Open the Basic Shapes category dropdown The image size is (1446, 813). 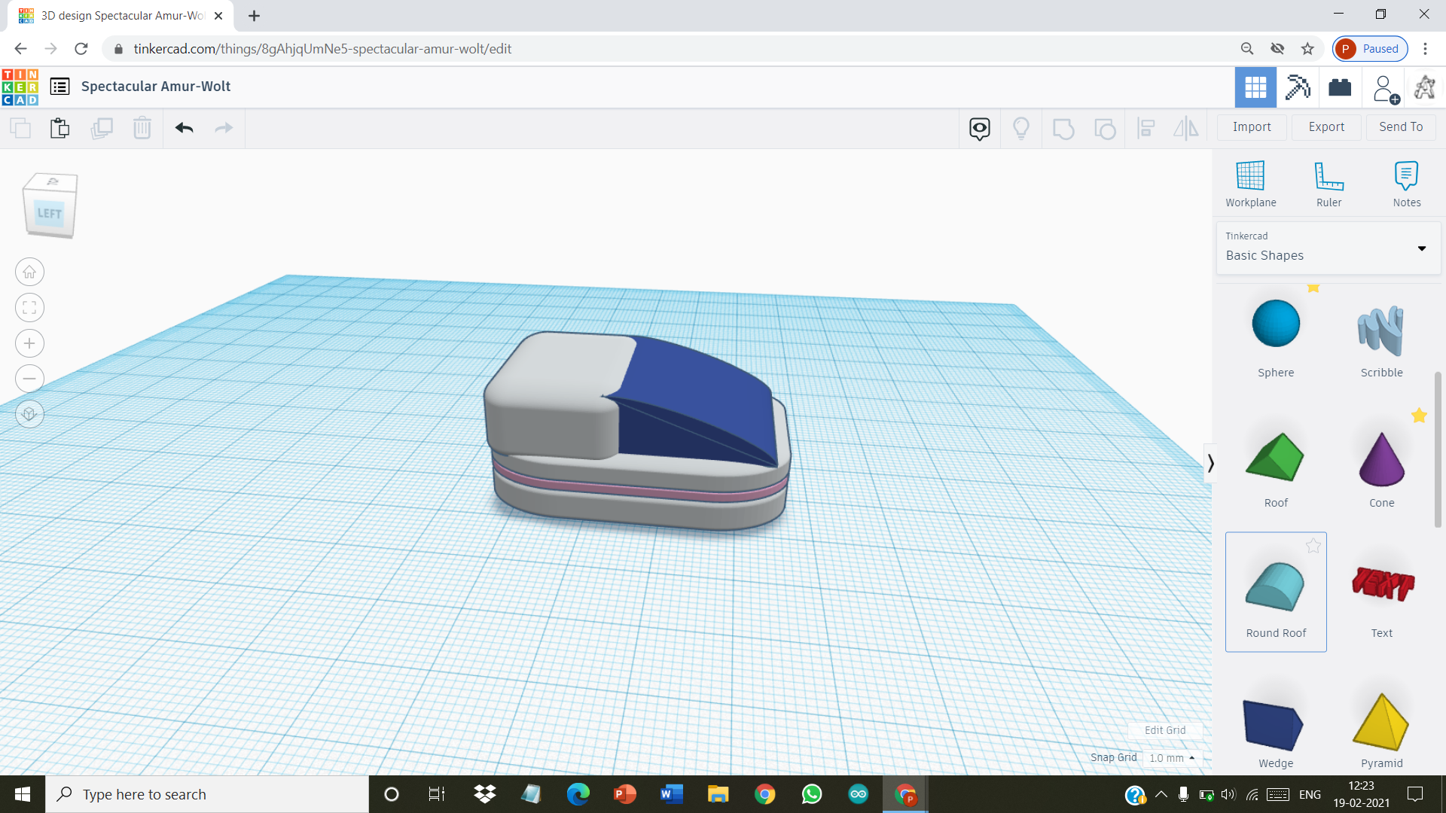[x=1422, y=248]
